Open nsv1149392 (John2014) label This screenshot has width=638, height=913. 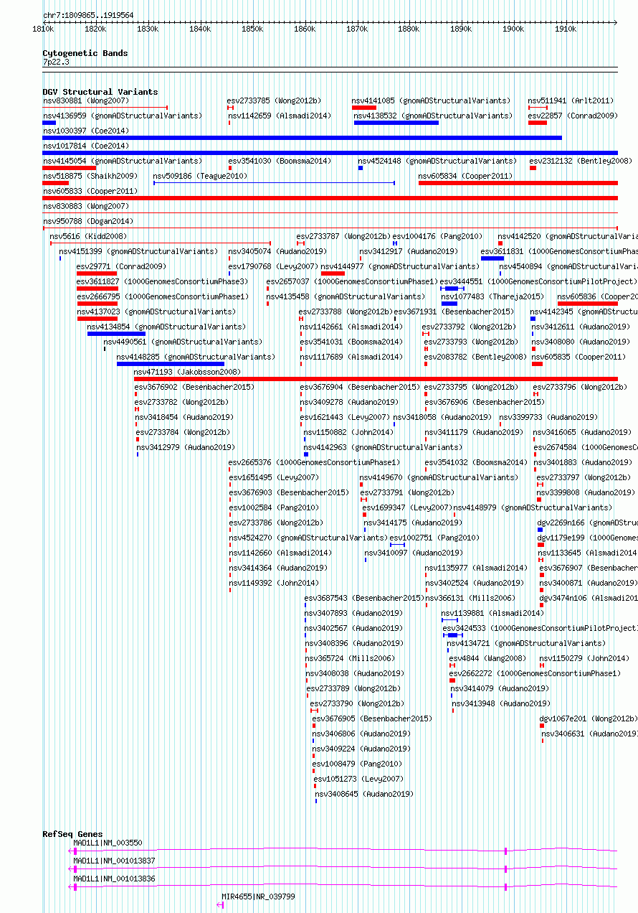[x=275, y=583]
